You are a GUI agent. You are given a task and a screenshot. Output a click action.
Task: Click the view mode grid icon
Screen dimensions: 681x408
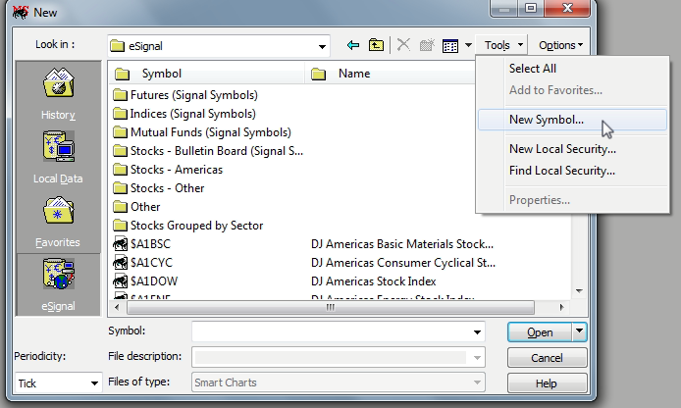coord(450,45)
